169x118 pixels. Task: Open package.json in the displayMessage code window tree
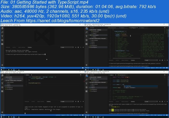click(10, 88)
